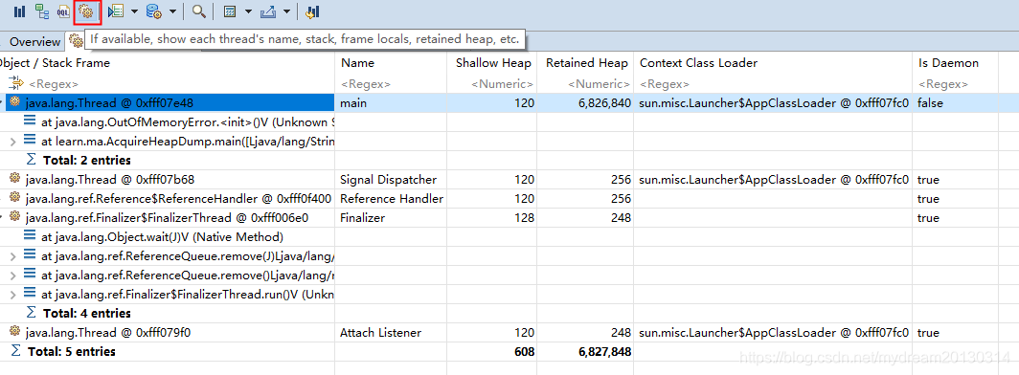Click the thread overview gears icon
Image resolution: width=1019 pixels, height=375 pixels.
(86, 11)
